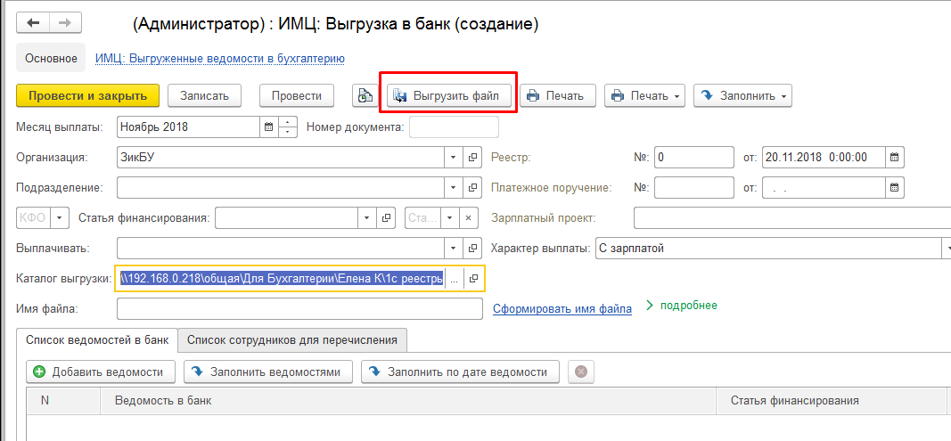Click the Месяц выплаты Ноябрь 2018 field
This screenshot has width=951, height=441.
pyautogui.click(x=189, y=127)
